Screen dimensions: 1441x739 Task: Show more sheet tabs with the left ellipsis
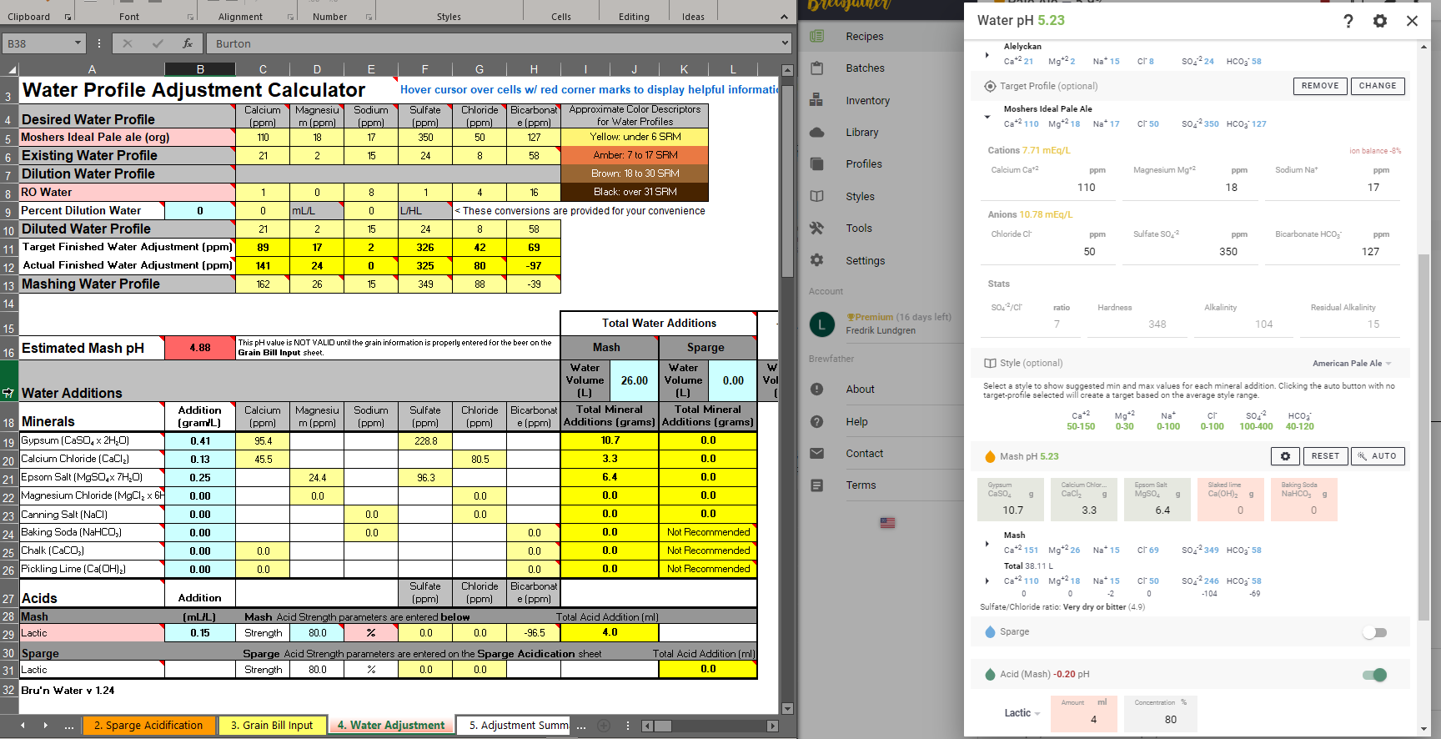pyautogui.click(x=69, y=726)
